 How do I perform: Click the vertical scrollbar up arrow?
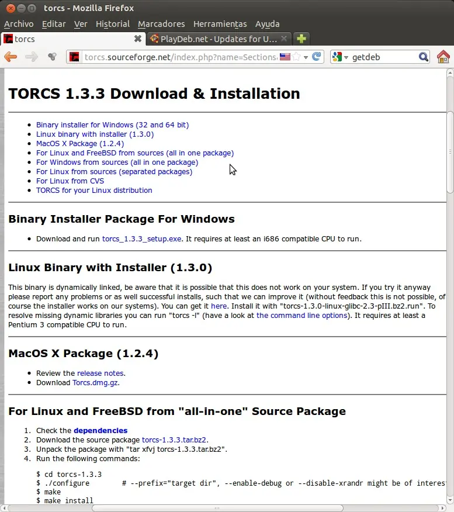(x=450, y=72)
